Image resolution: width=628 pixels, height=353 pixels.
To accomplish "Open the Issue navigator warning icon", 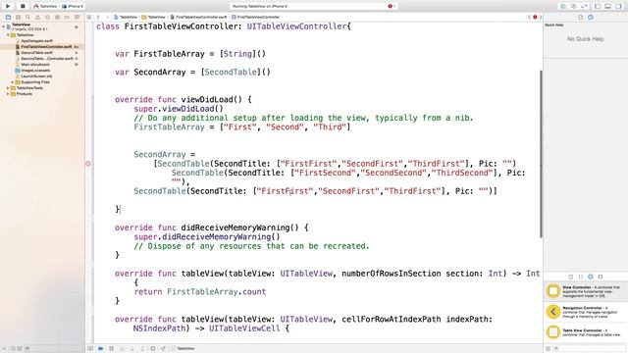I will (x=37, y=18).
